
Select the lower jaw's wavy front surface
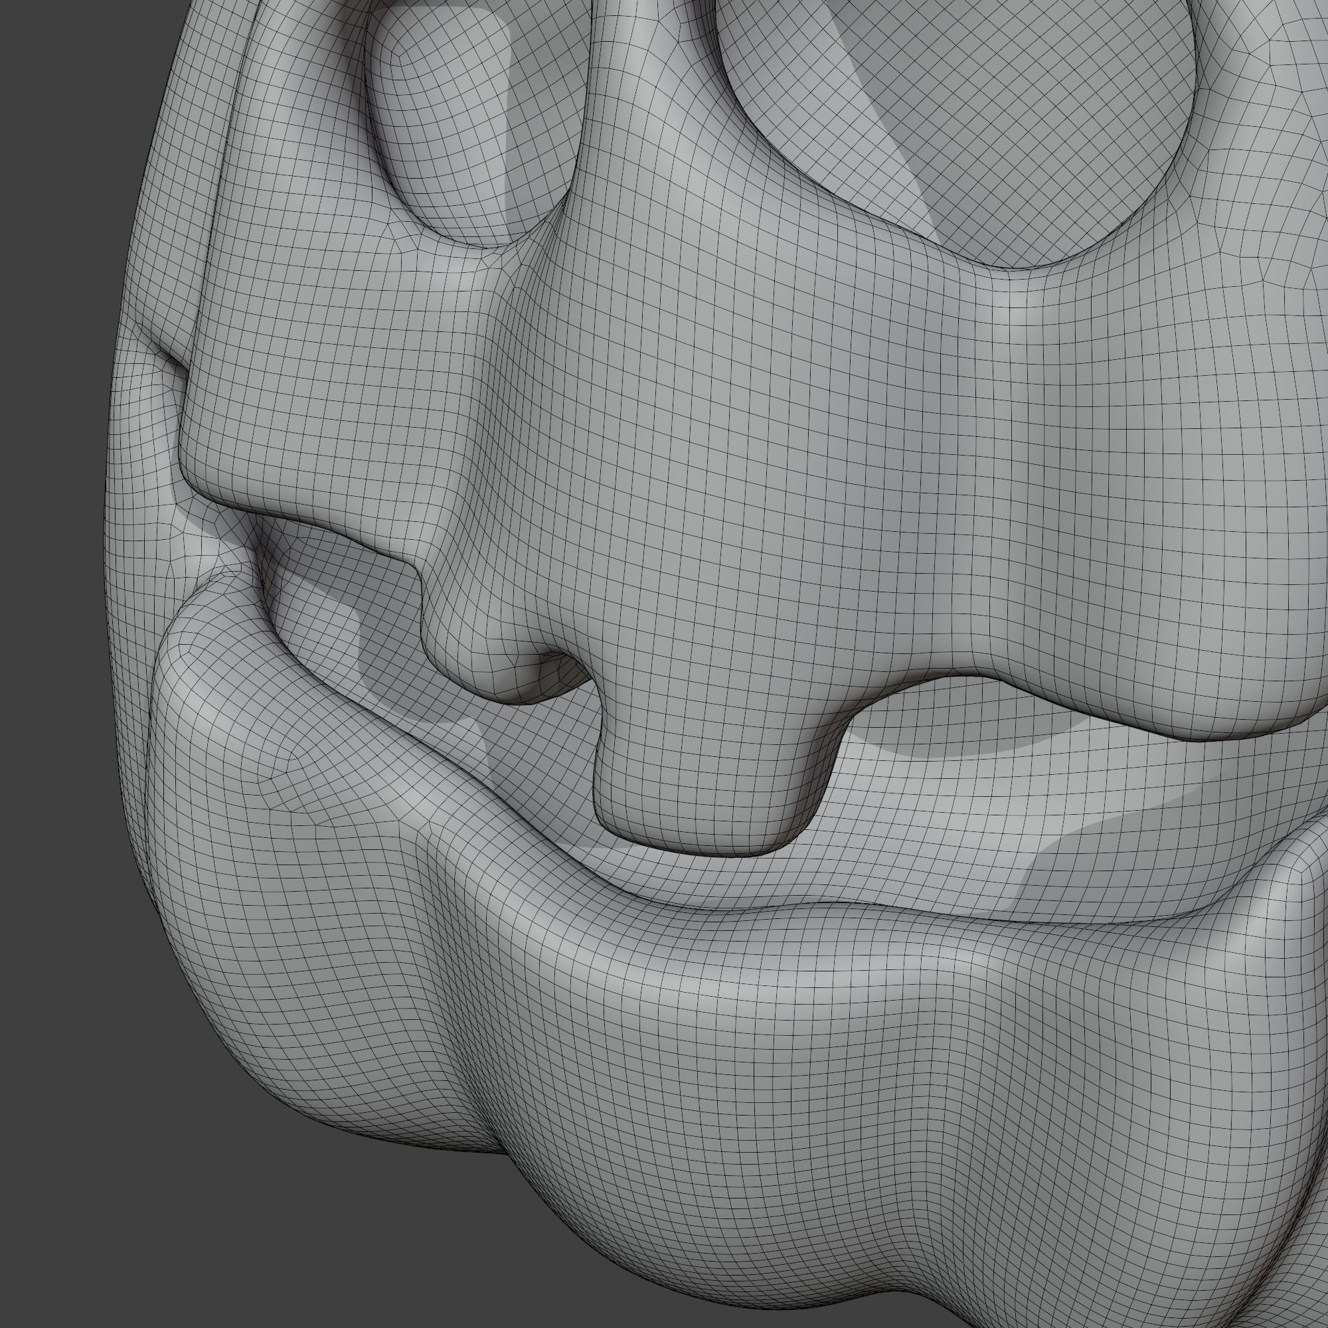(756, 1066)
